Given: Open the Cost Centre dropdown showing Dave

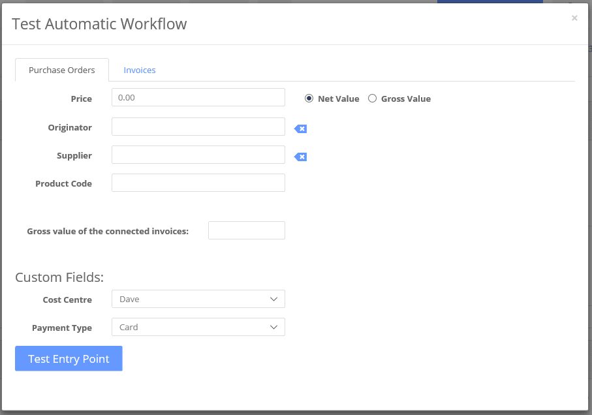Looking at the screenshot, I should 198,299.
